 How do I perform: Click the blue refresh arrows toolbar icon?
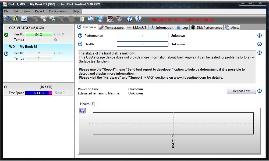coord(7,19)
